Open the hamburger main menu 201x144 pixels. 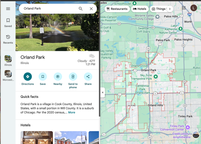(x=8, y=9)
